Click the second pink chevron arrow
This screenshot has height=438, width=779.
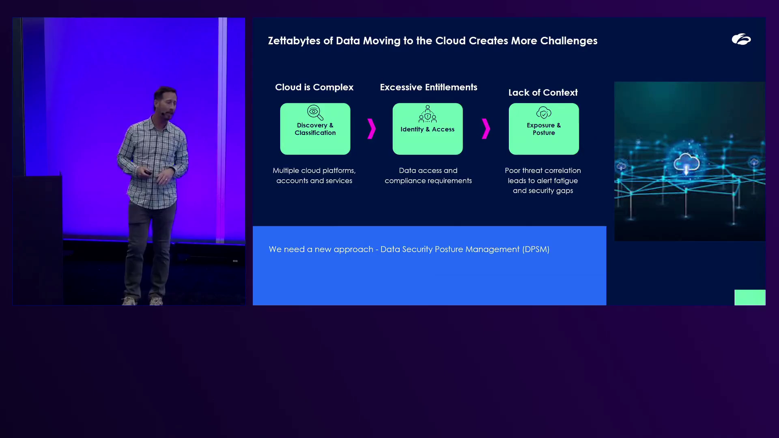click(x=486, y=129)
